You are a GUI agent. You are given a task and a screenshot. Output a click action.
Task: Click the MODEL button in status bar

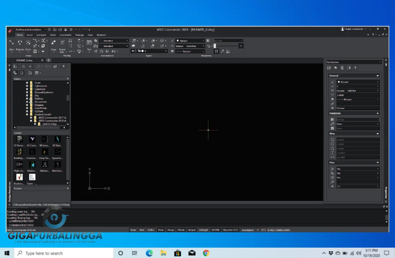[x=216, y=230]
